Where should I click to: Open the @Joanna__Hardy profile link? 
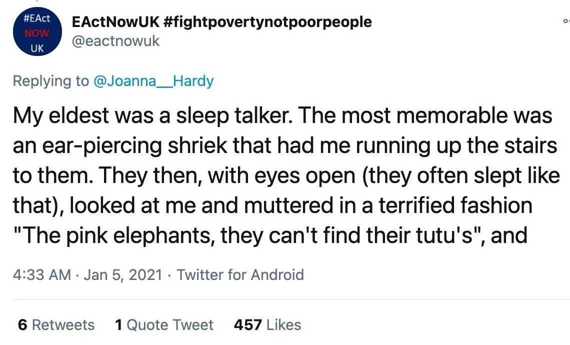153,80
